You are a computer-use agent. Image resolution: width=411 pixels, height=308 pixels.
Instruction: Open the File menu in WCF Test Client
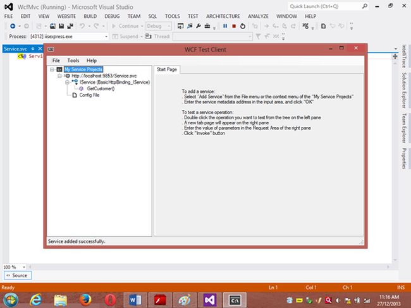coord(56,61)
